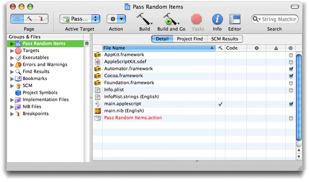
Task: Click the scrollbar down arrow
Action: 299,157
